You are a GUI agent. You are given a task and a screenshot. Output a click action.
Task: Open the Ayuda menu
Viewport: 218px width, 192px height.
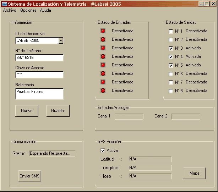pos(45,10)
